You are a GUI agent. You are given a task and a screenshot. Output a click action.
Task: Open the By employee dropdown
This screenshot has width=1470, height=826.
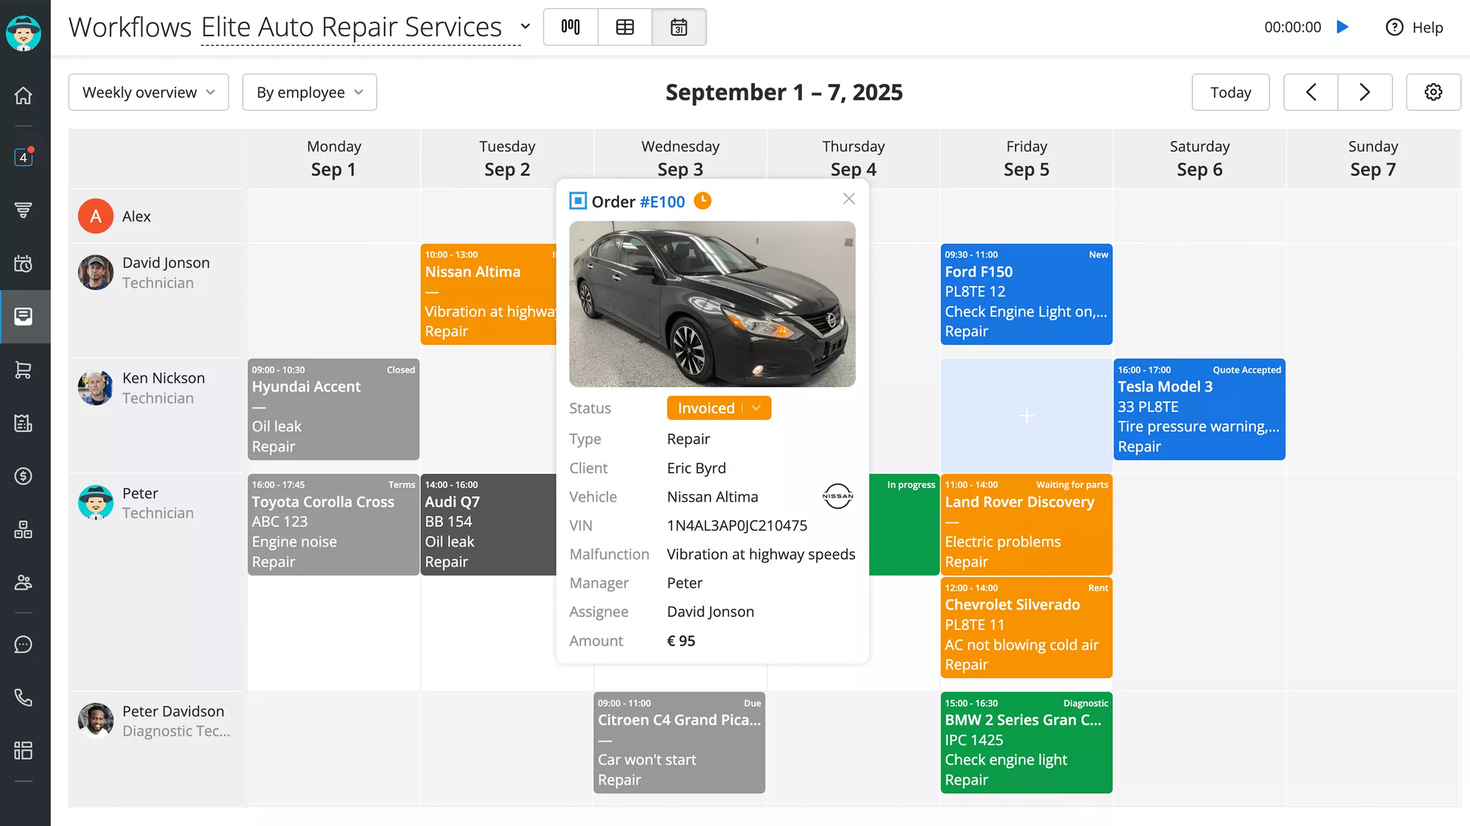[x=309, y=92]
